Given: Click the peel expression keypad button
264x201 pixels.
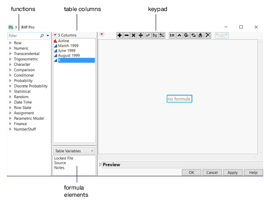Looking at the screenshot, I should (x=186, y=36).
